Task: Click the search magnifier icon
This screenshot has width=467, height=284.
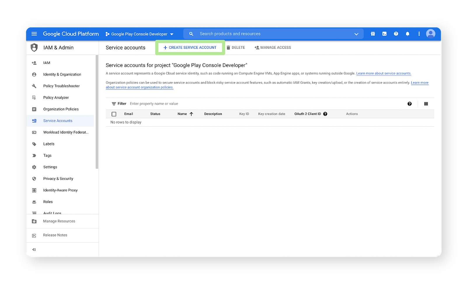Action: click(x=191, y=34)
